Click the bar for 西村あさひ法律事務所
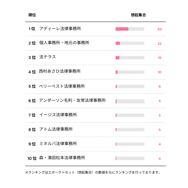The width and height of the screenshot is (188, 188). (130, 72)
